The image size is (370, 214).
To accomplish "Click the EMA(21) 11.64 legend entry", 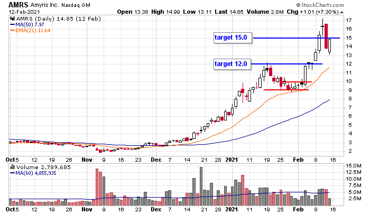I will pyautogui.click(x=33, y=31).
